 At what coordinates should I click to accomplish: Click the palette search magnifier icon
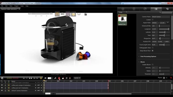tap(160, 12)
